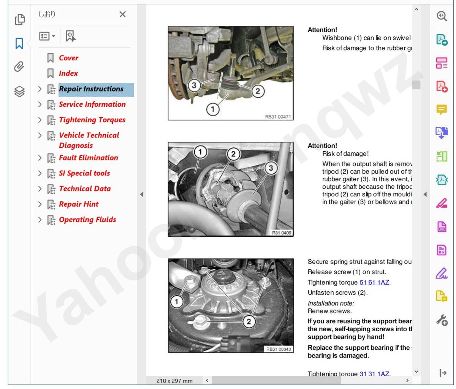The width and height of the screenshot is (456, 389).
Task: Open the Create PDF tool
Action: [x=442, y=87]
